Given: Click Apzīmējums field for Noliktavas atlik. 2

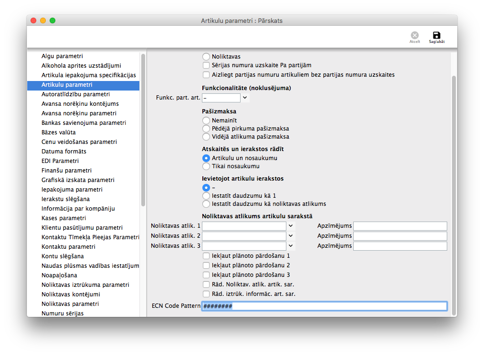Looking at the screenshot, I should 400,236.
